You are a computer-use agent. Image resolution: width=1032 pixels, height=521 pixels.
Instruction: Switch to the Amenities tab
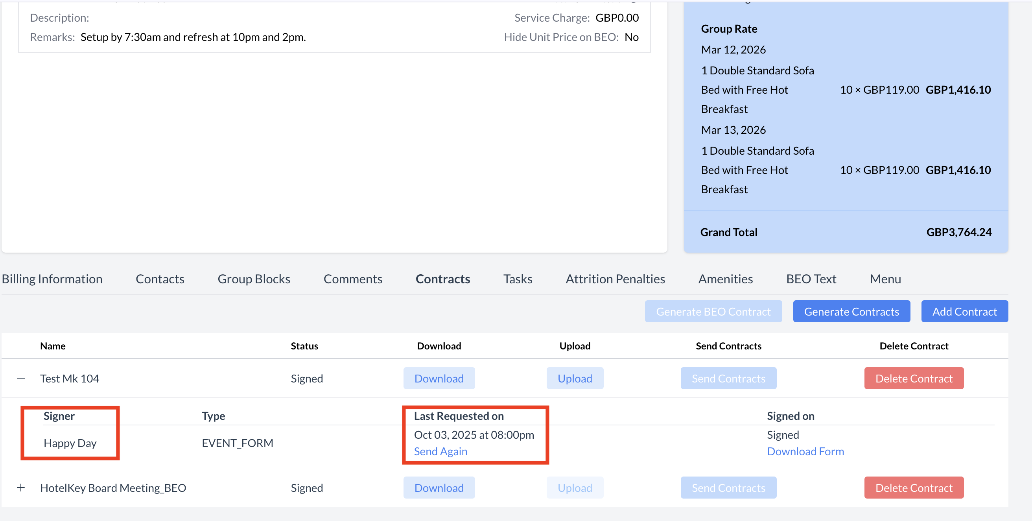[725, 279]
